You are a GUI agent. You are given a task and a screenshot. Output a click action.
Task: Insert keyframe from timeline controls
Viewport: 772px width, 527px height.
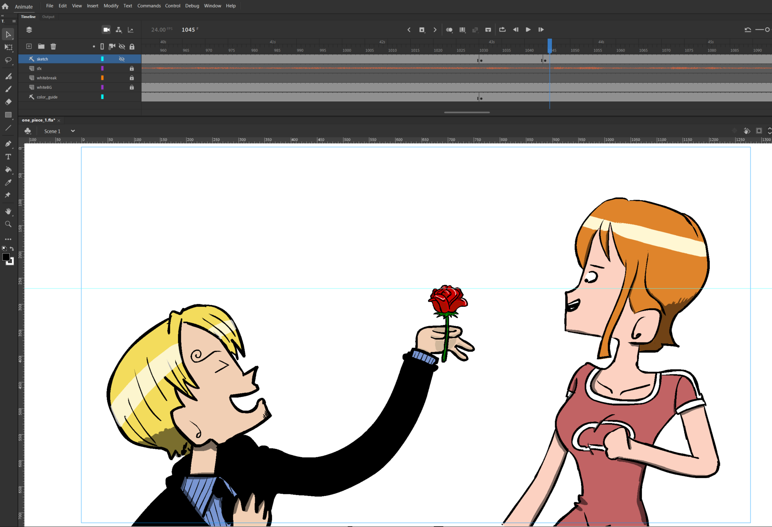tap(422, 30)
